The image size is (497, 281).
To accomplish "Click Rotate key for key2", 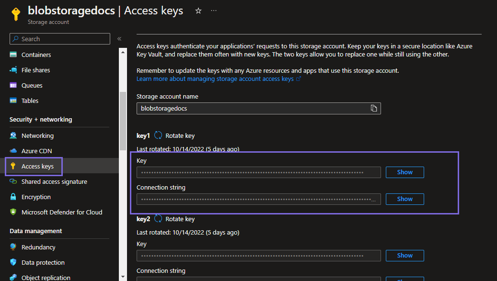I will pos(180,219).
